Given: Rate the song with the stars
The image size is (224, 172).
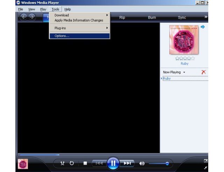Looking at the screenshot, I should pos(185,58).
